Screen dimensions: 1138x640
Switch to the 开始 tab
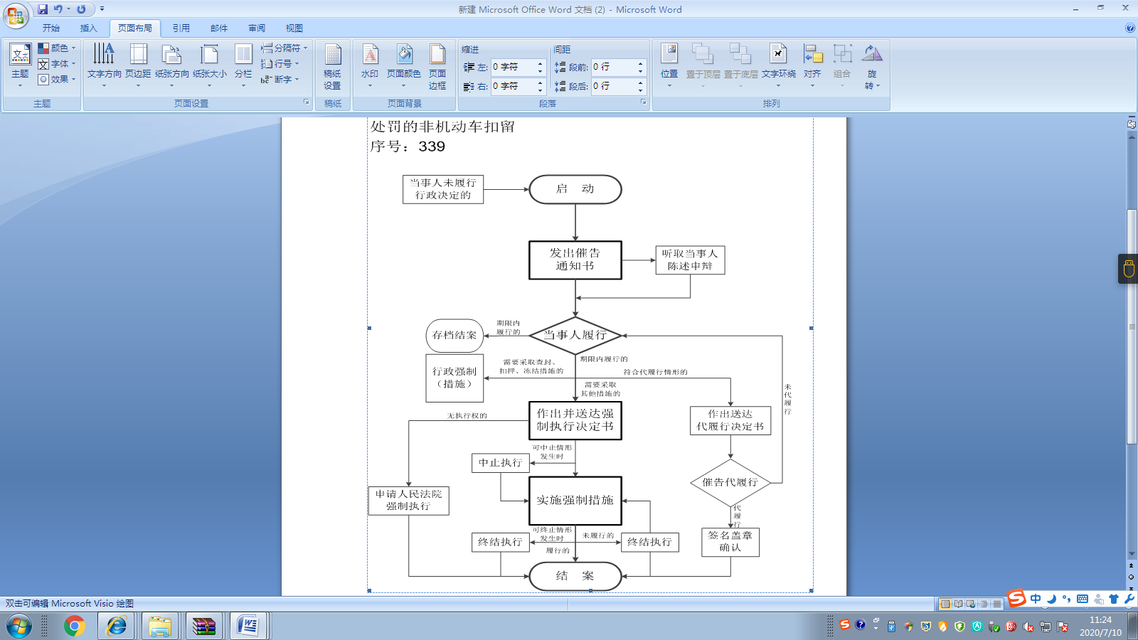pos(51,28)
